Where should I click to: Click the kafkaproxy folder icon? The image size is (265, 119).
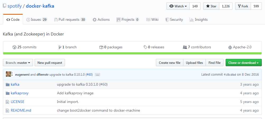pyautogui.click(x=8, y=93)
